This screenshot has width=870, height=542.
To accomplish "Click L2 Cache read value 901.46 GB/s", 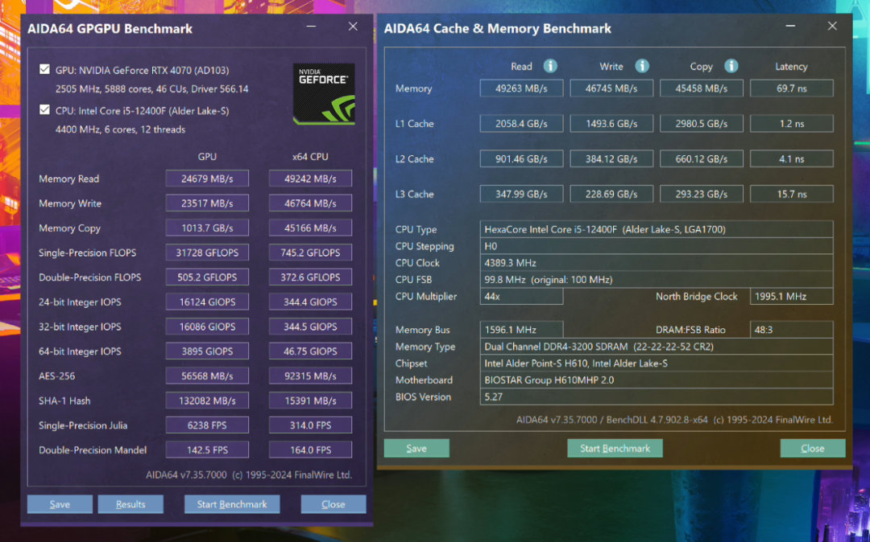I will [521, 159].
